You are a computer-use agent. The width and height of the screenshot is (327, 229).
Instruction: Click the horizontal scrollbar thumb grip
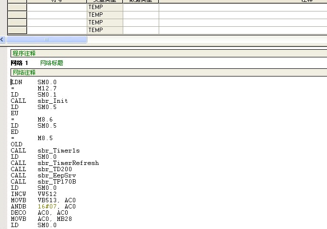(x=47, y=40)
